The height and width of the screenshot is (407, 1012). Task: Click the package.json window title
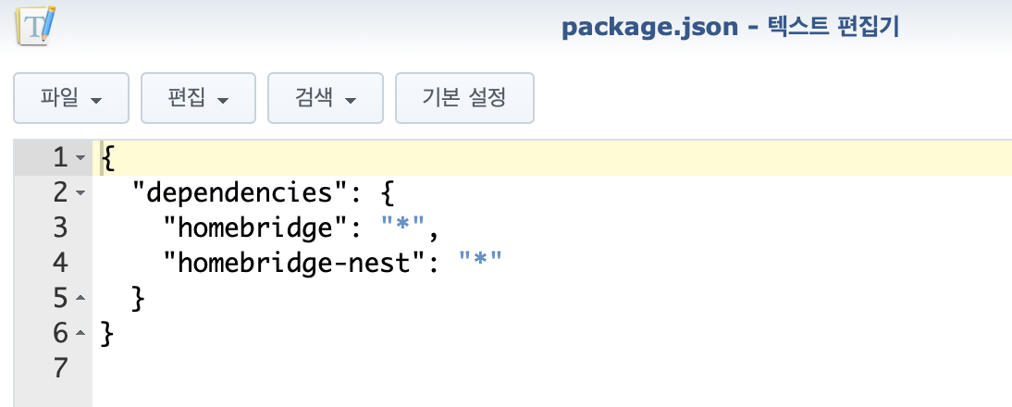(x=730, y=27)
